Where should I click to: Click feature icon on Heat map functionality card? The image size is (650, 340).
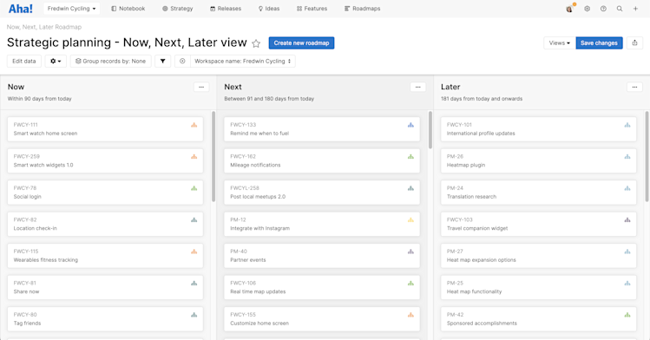627,284
